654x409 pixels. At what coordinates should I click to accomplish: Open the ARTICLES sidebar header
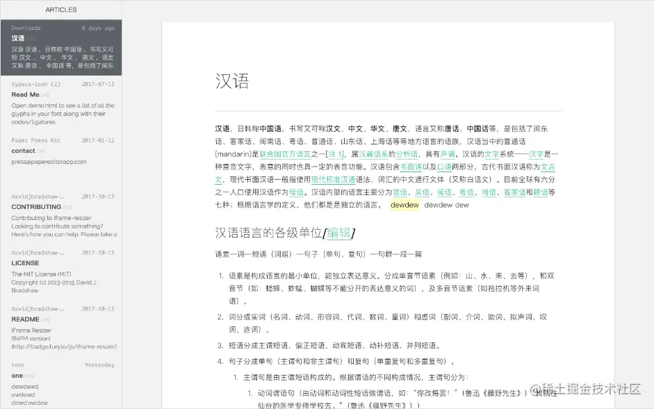pos(61,10)
